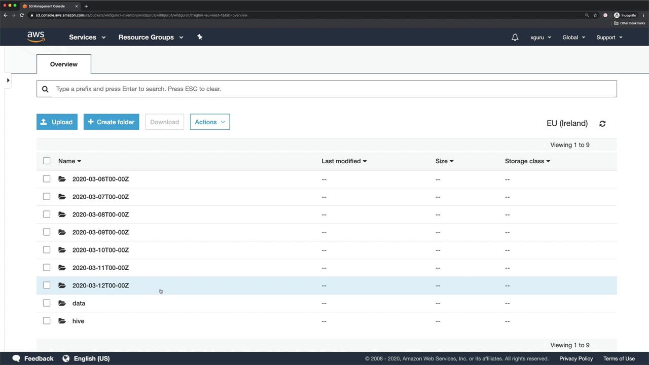Viewport: 649px width, 365px height.
Task: Open the xguru account dropdown
Action: (x=540, y=37)
